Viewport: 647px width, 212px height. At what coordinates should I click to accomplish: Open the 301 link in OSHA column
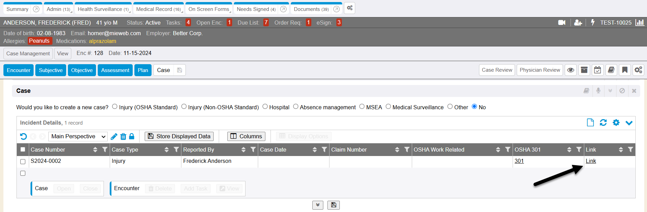point(519,161)
